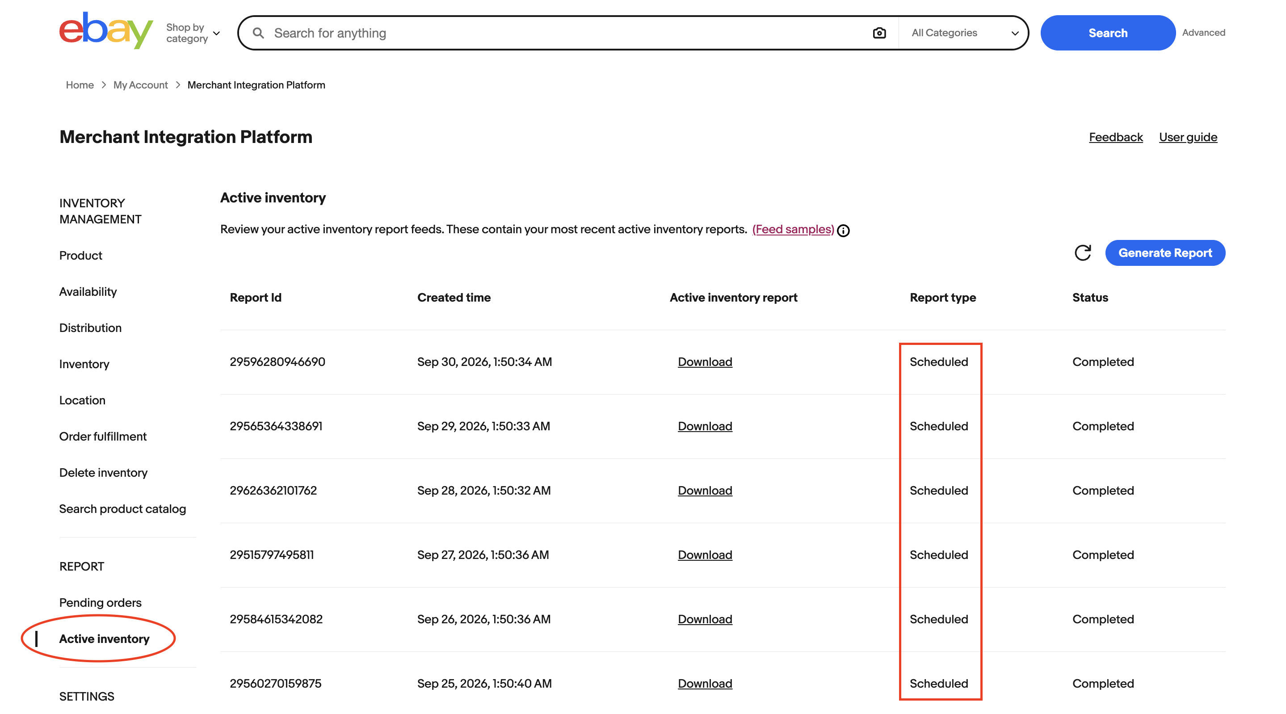
Task: Select Order fulfillment in sidebar menu
Action: (103, 437)
